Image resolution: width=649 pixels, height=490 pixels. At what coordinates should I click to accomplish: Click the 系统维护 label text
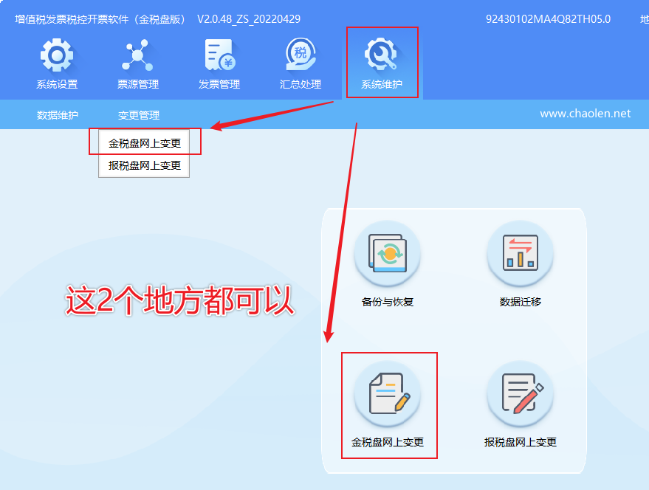tap(381, 84)
